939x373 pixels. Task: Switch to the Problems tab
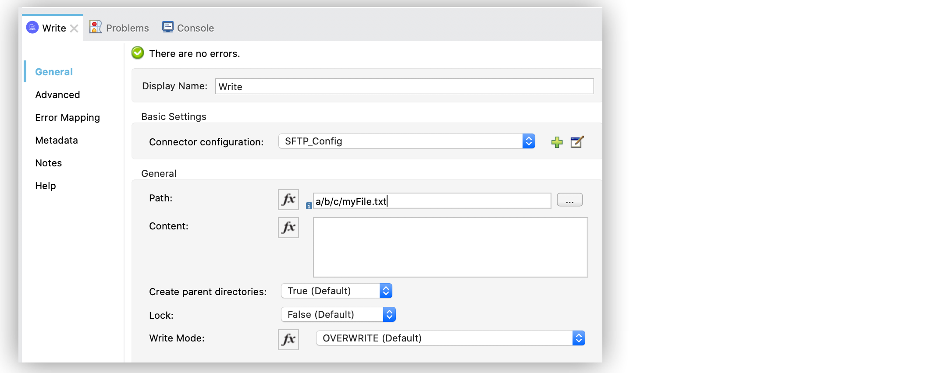point(127,27)
